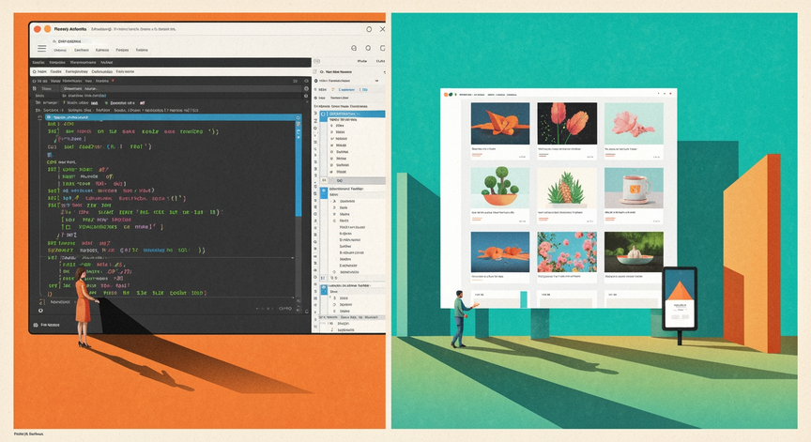Viewport: 811px width, 442px height.
Task: Open the dropdown arrow in the side panel's header row
Action: [x=377, y=81]
